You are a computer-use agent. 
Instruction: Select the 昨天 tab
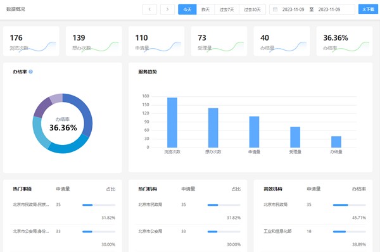coord(205,9)
